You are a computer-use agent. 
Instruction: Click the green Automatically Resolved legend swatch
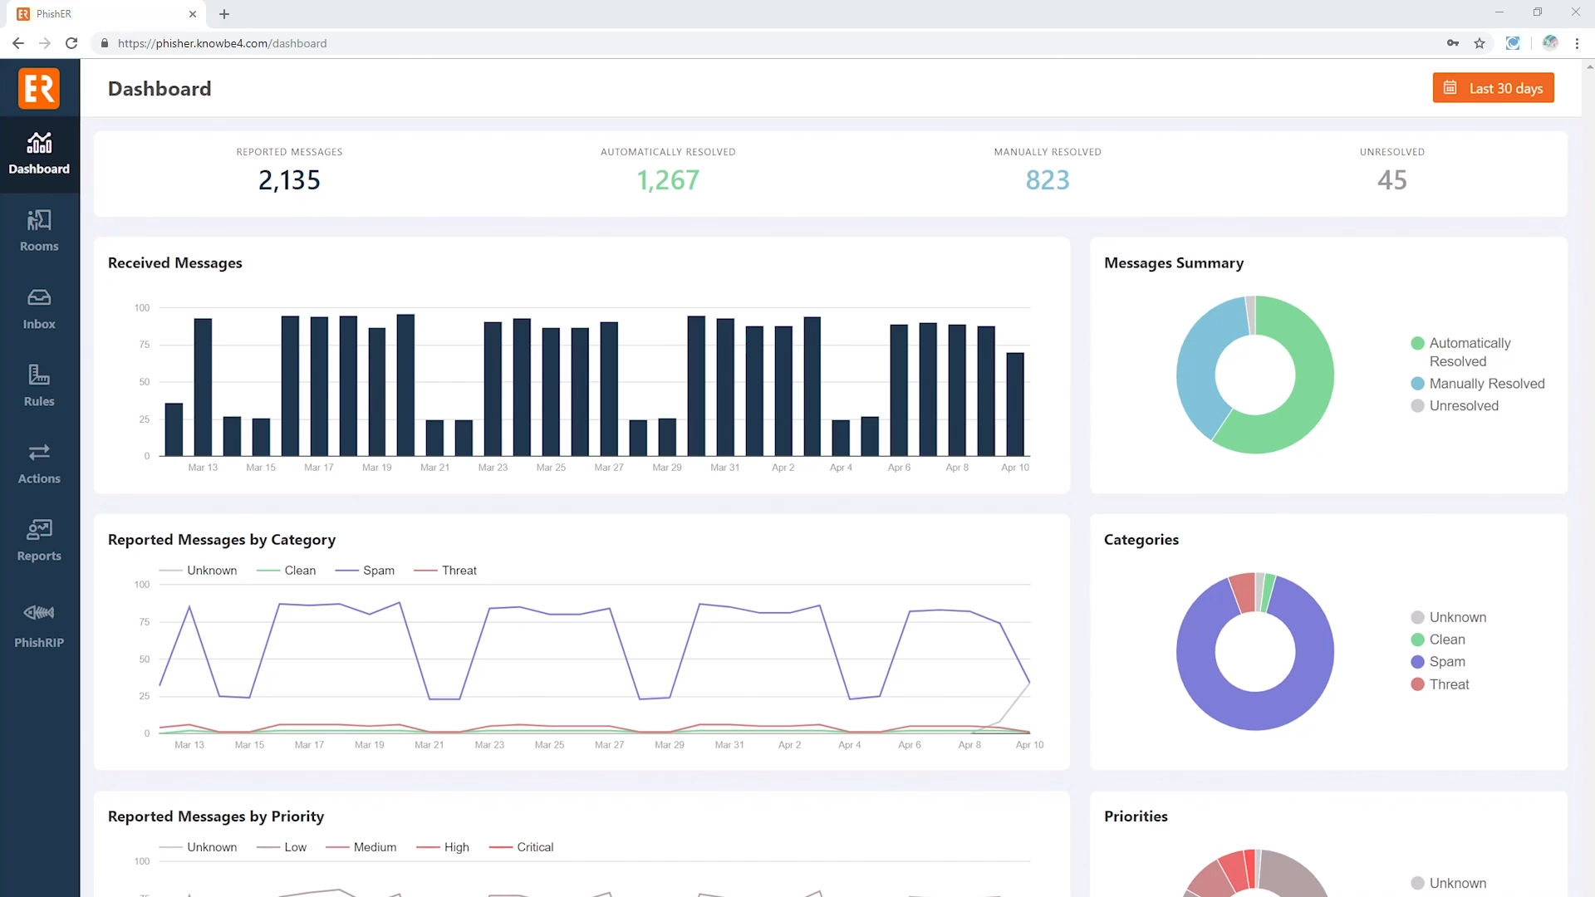1417,343
